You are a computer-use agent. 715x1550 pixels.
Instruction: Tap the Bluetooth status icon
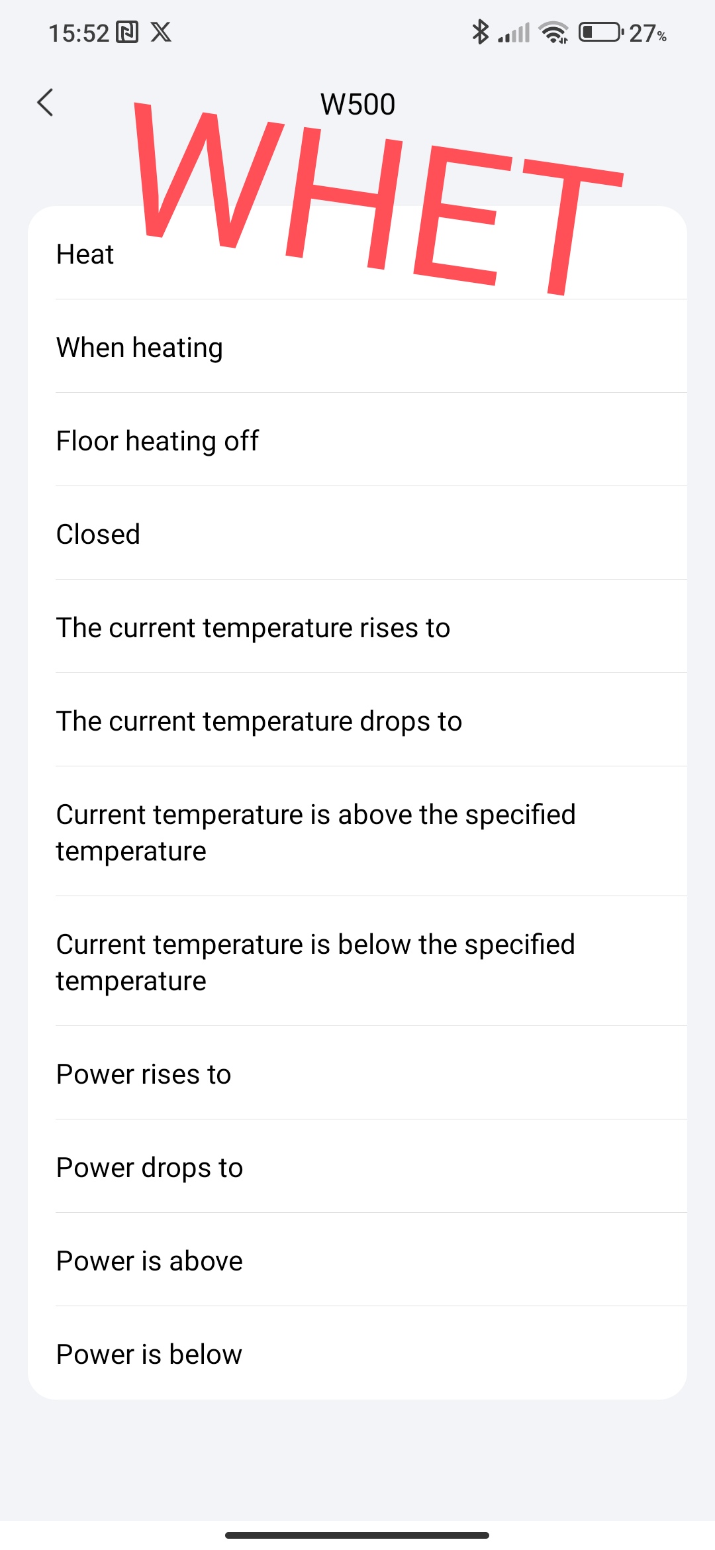pyautogui.click(x=480, y=32)
